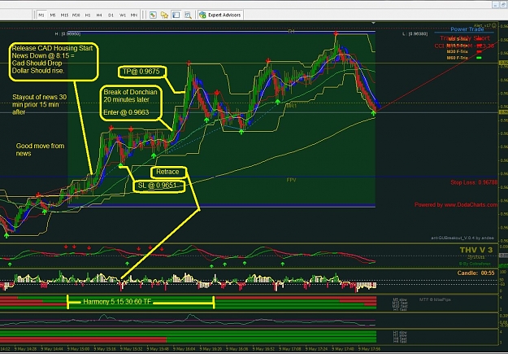Click the MR1 level label on chart
The image size is (508, 354).
(x=291, y=106)
